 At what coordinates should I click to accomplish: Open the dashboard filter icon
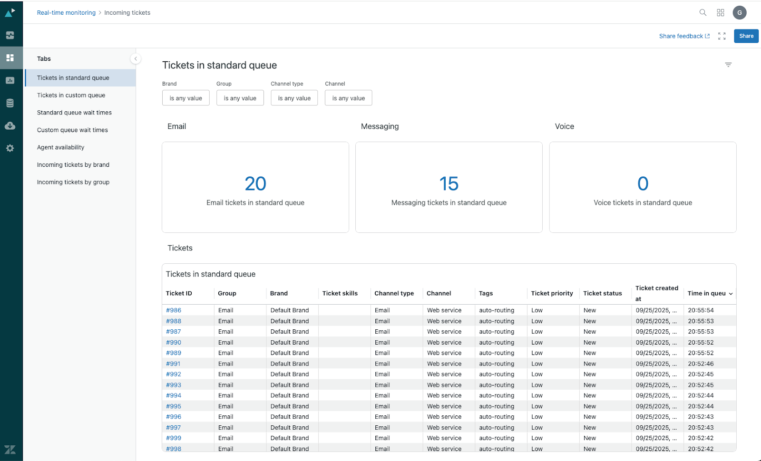pyautogui.click(x=728, y=65)
